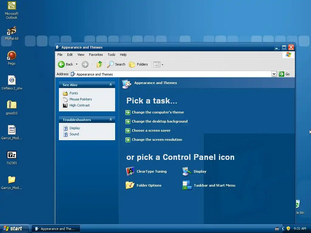Toggle the Folders pane button
Image resolution: width=311 pixels, height=233 pixels.
point(138,64)
